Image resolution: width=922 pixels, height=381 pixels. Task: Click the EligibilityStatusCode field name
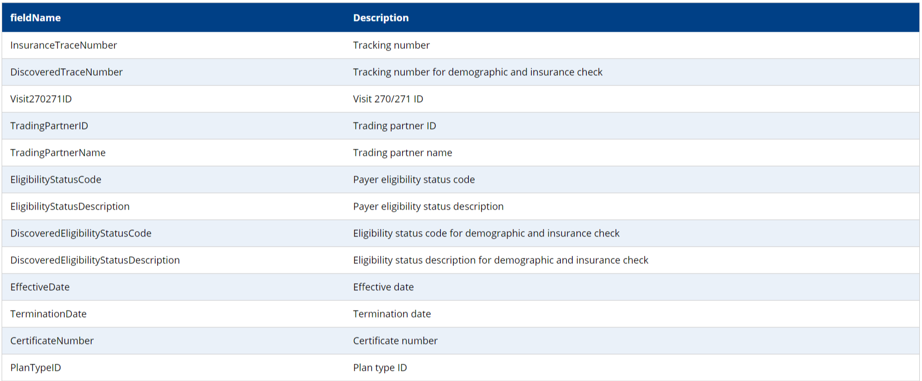(x=55, y=179)
